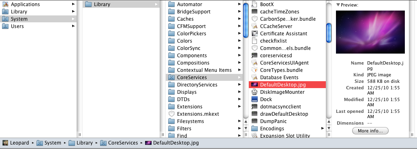Click the Certificate Assistant icon

point(254,34)
